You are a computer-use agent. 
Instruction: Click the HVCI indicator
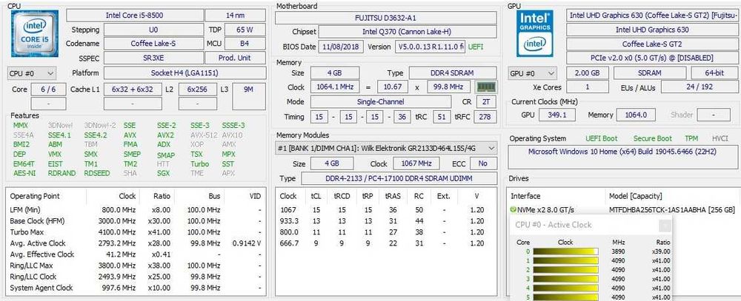[x=720, y=139]
